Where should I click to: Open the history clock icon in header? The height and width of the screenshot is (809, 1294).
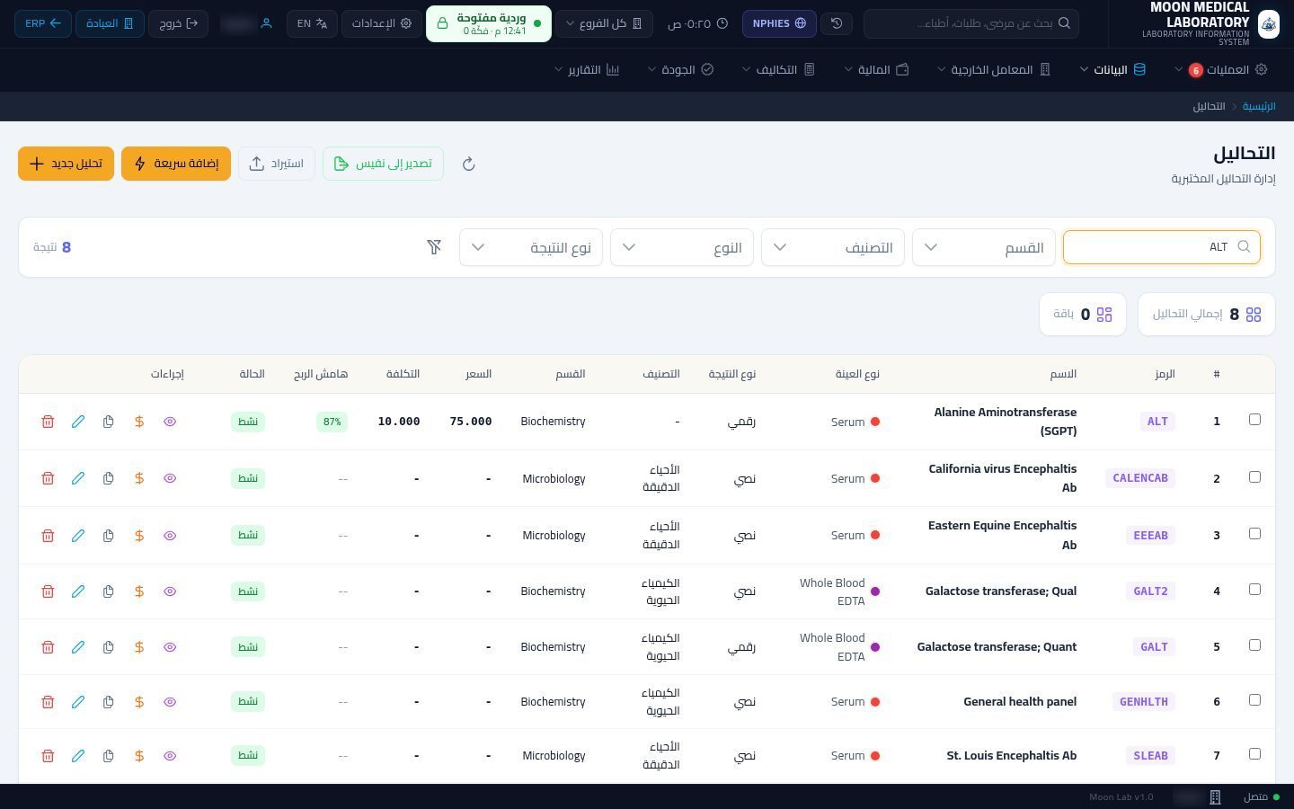pyautogui.click(x=837, y=23)
